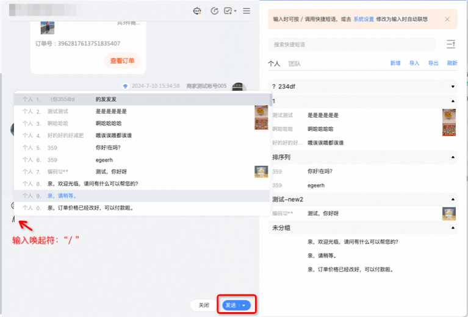Close the quick phrase tip banner

click(447, 19)
